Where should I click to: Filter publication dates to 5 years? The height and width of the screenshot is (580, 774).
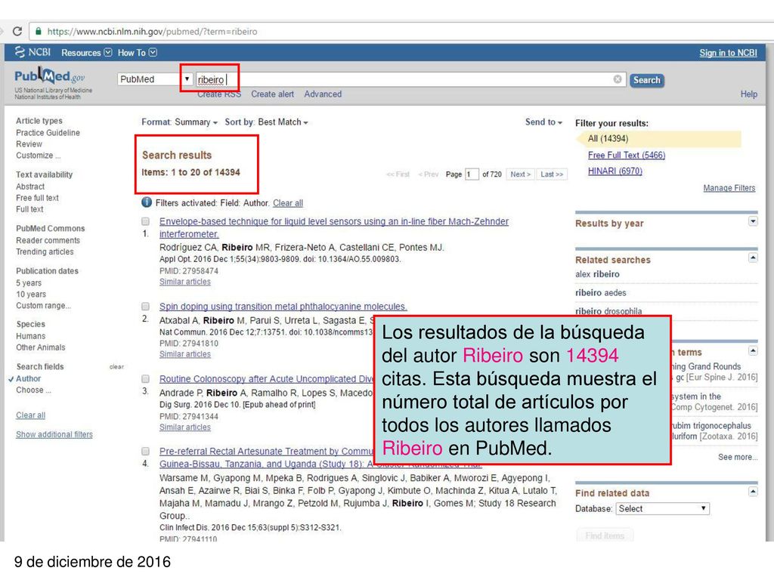(x=29, y=282)
